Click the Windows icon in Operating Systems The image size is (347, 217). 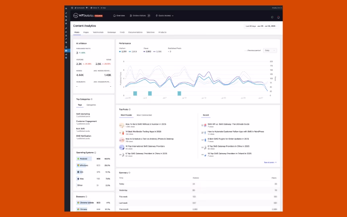tap(78, 165)
